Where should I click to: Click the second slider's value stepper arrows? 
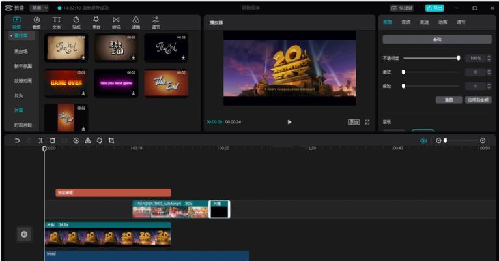(x=489, y=72)
